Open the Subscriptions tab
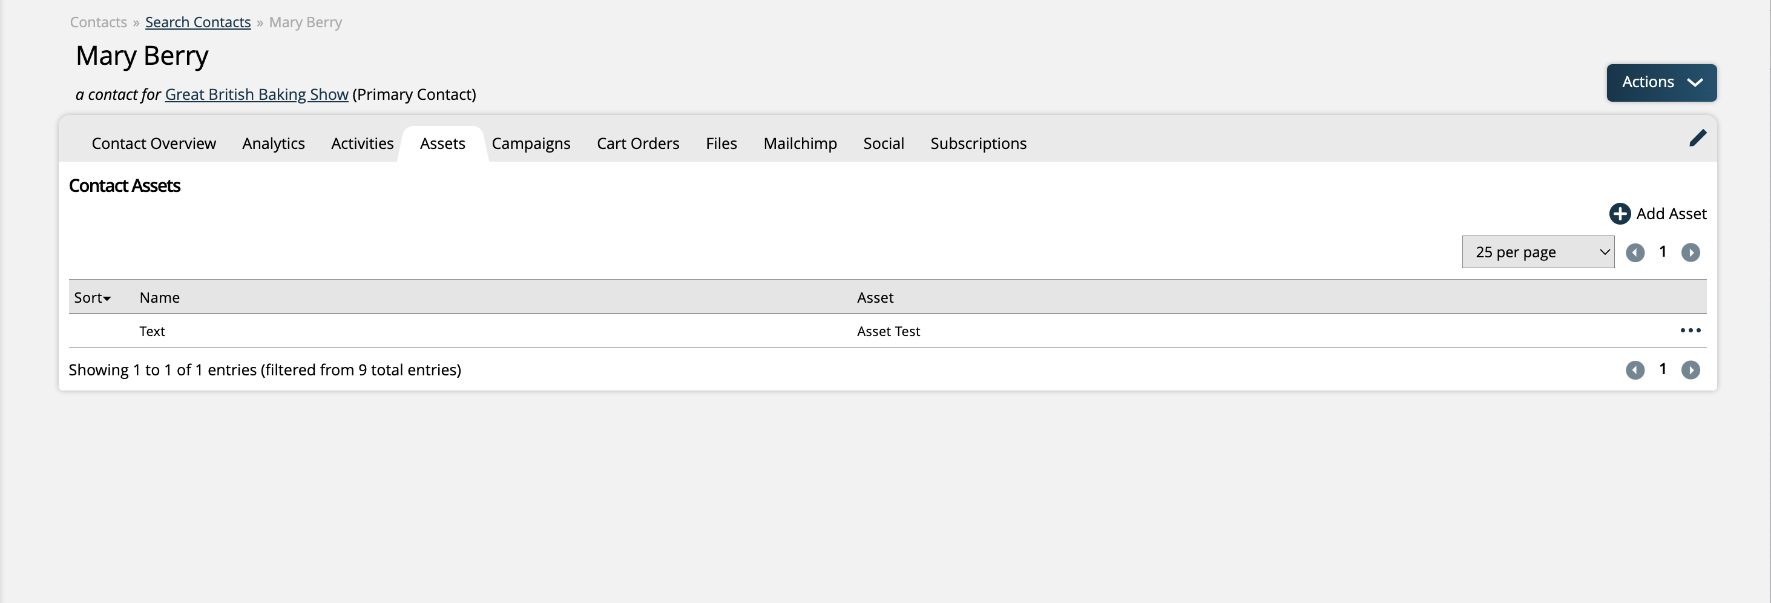The height and width of the screenshot is (603, 1771). (x=977, y=143)
